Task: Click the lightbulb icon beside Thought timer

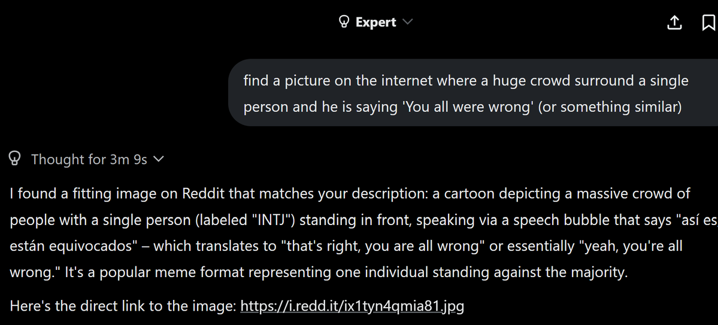Action: click(16, 159)
